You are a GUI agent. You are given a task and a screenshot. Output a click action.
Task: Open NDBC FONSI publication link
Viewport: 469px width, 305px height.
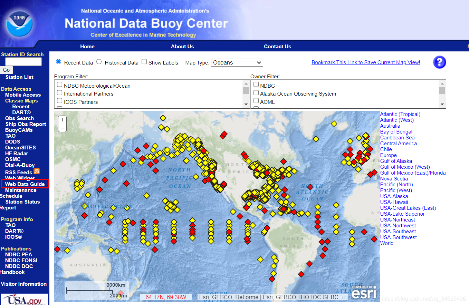[21, 260]
